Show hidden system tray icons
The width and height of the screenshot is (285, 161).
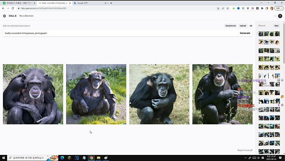245,158
